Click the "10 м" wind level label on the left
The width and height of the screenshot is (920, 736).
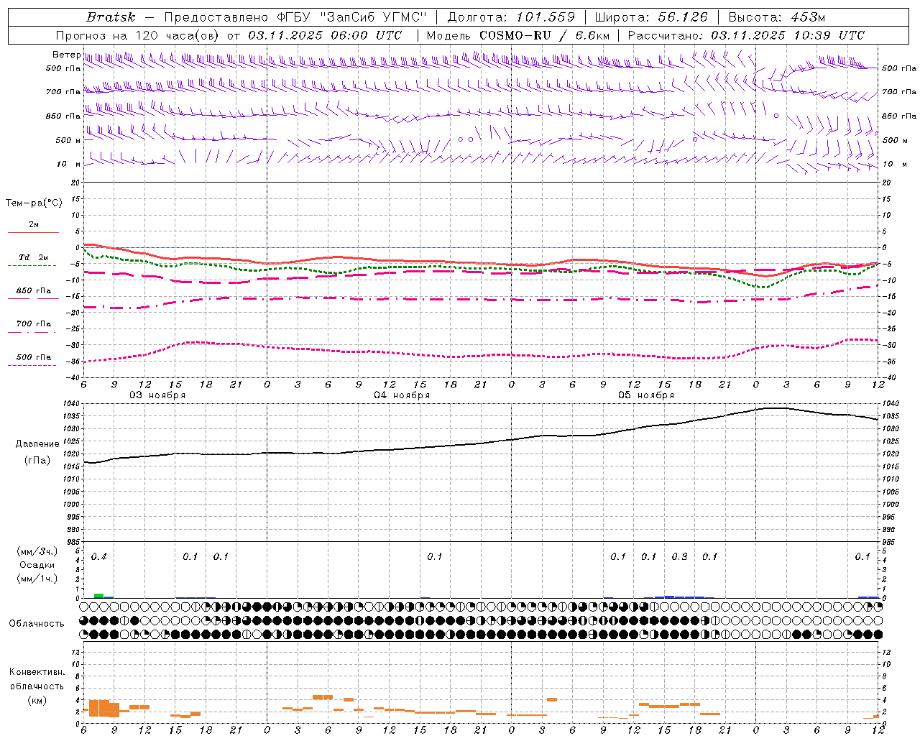point(69,164)
